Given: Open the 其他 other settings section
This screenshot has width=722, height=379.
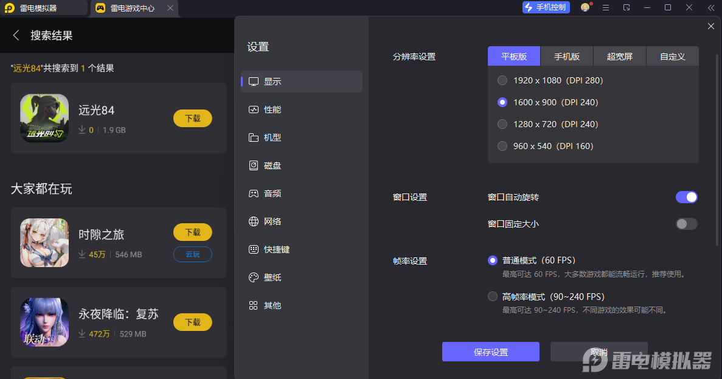Looking at the screenshot, I should [x=302, y=306].
